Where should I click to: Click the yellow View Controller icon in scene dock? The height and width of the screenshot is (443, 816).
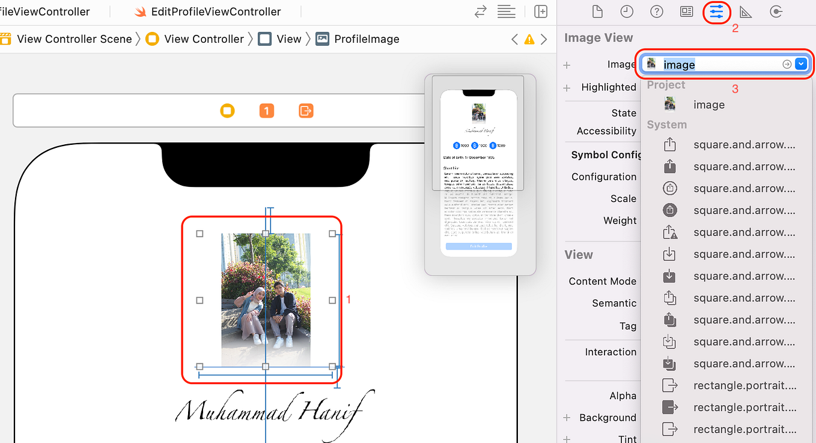pos(228,111)
